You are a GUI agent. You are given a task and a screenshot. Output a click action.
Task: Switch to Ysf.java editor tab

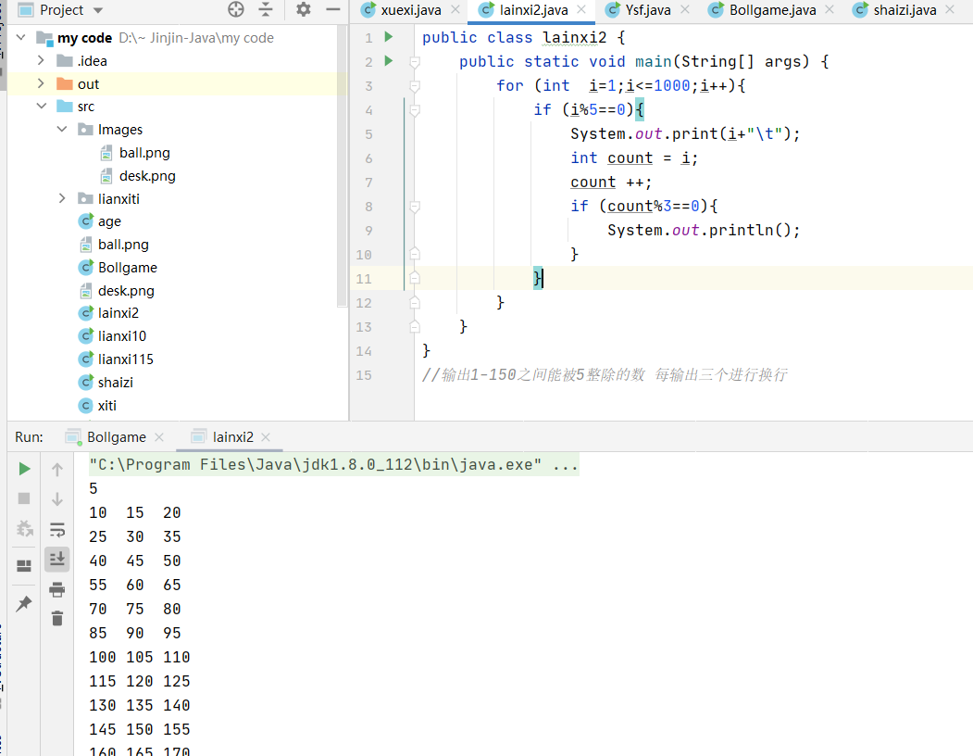tap(647, 10)
